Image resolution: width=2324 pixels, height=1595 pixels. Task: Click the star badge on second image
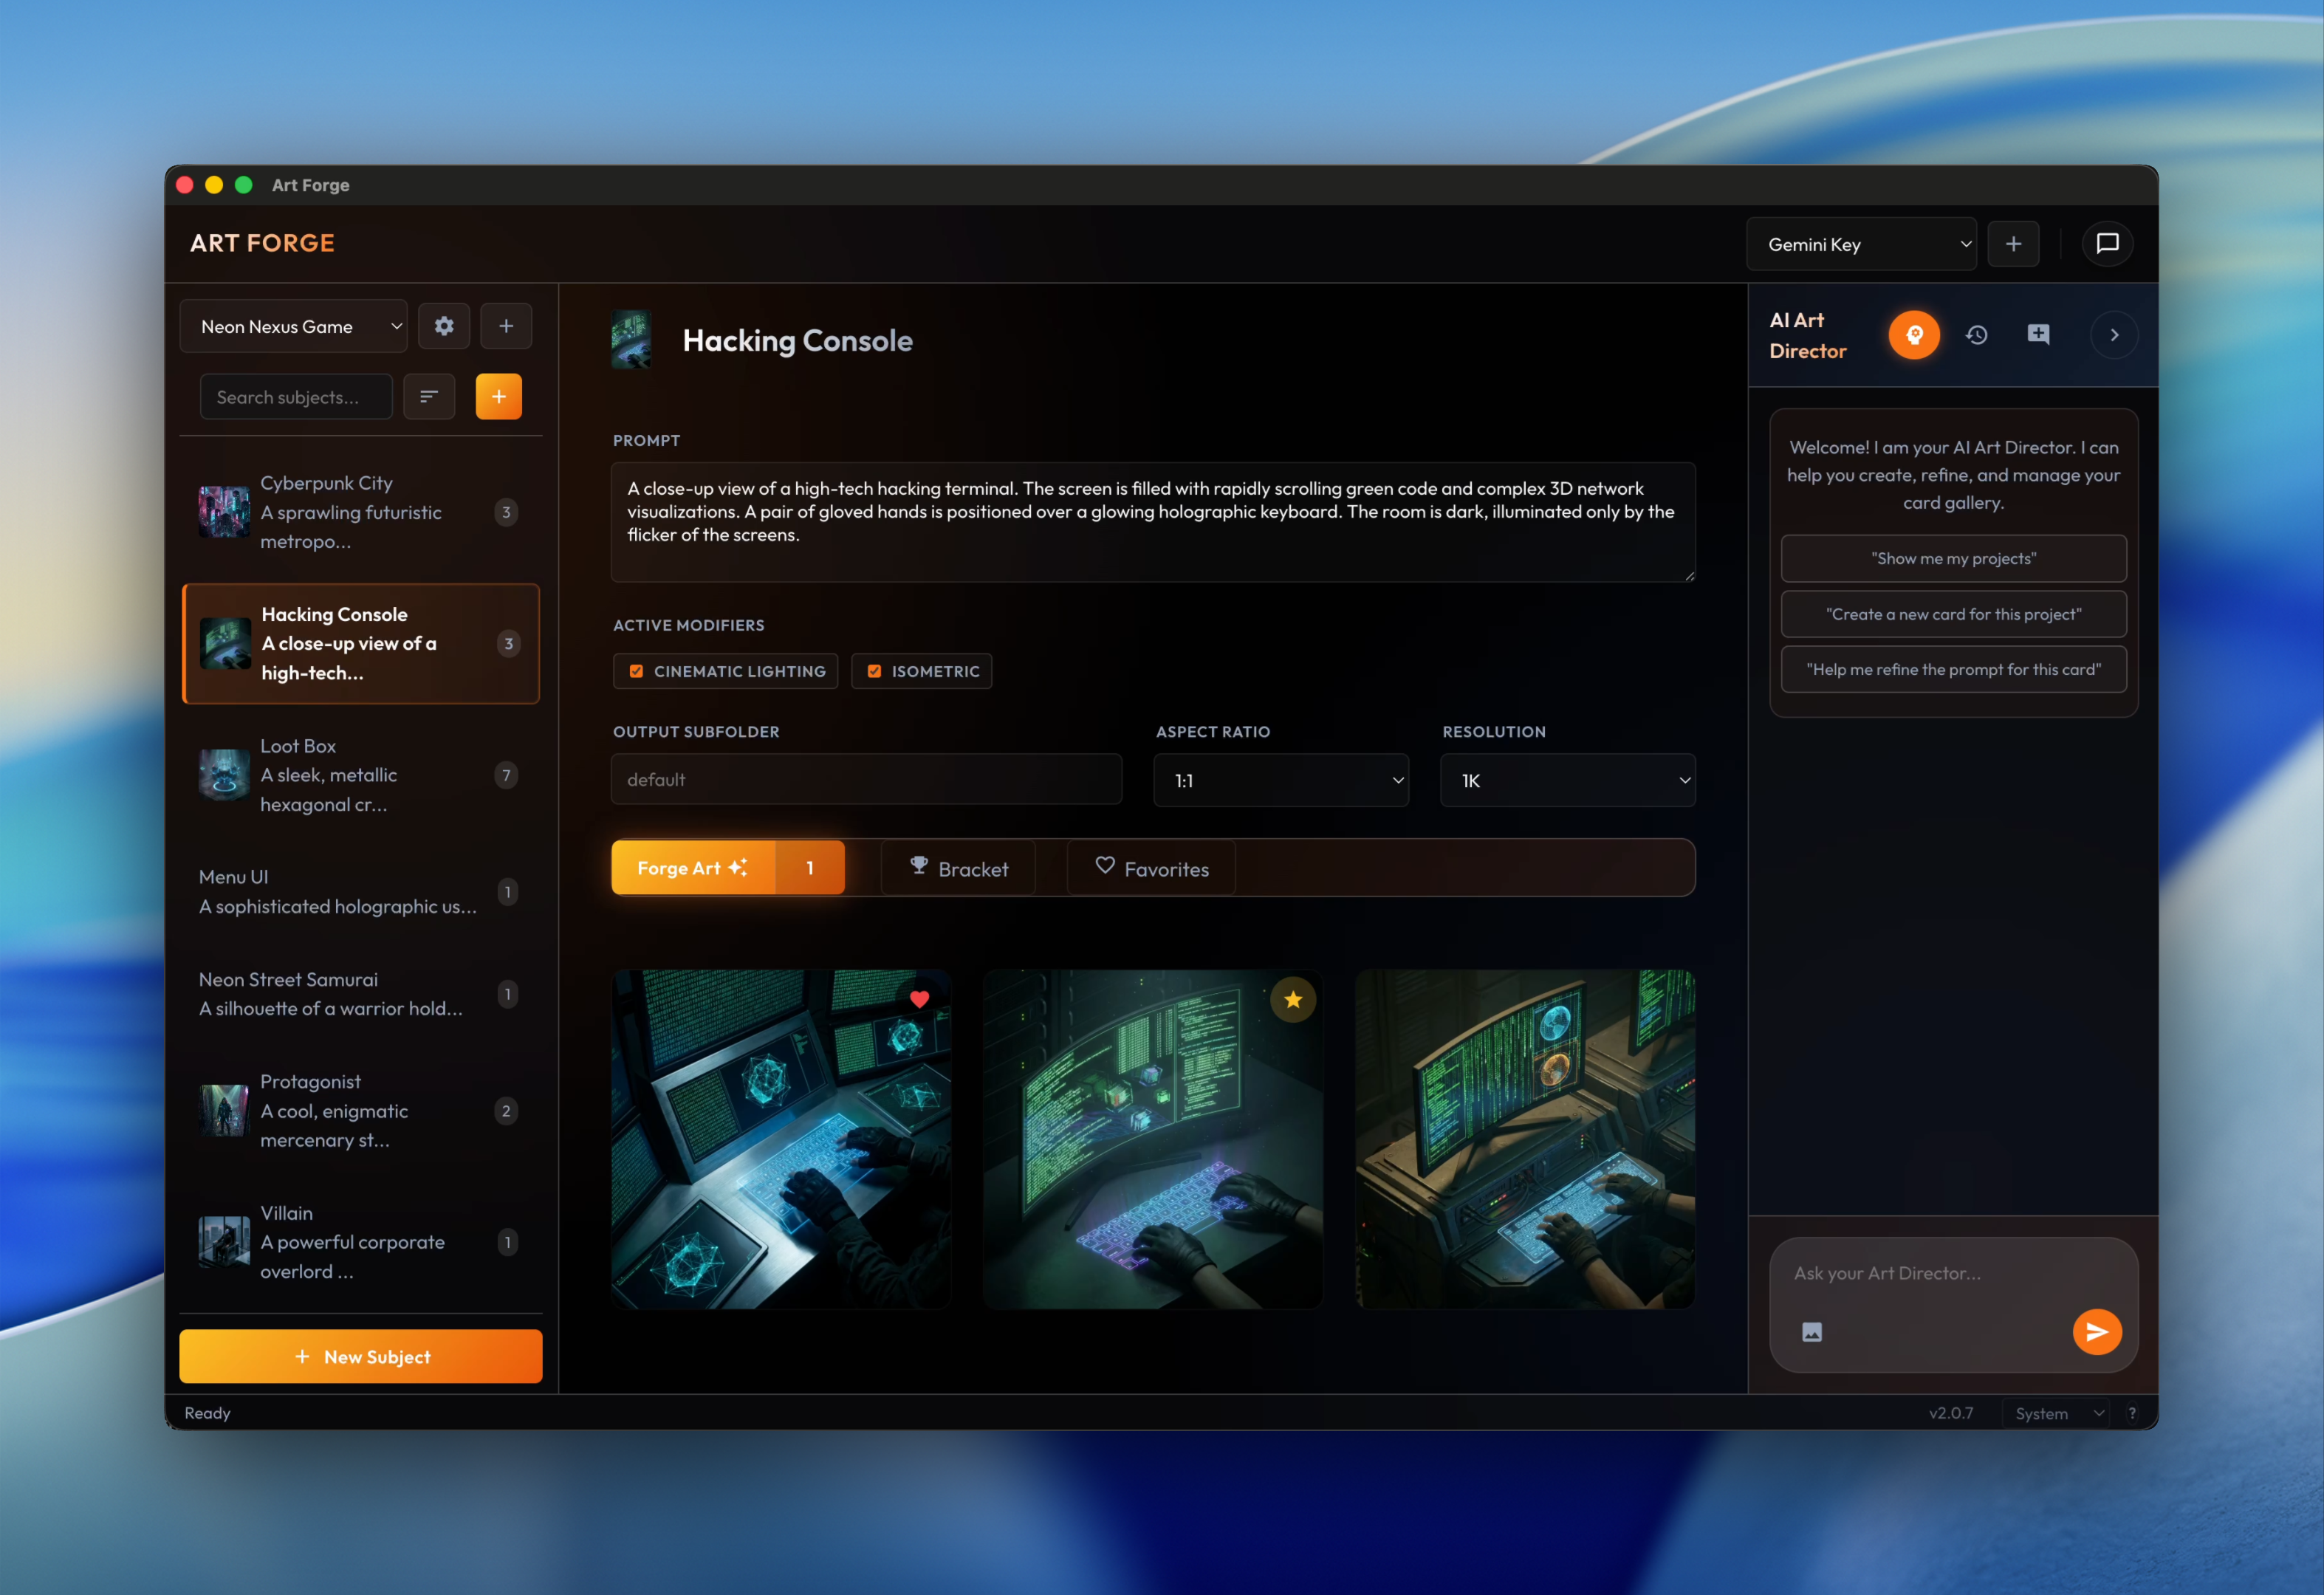click(x=1293, y=999)
